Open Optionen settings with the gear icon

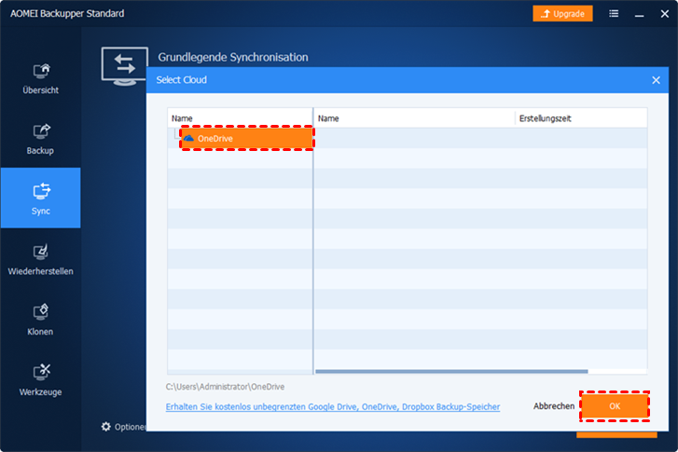[106, 427]
